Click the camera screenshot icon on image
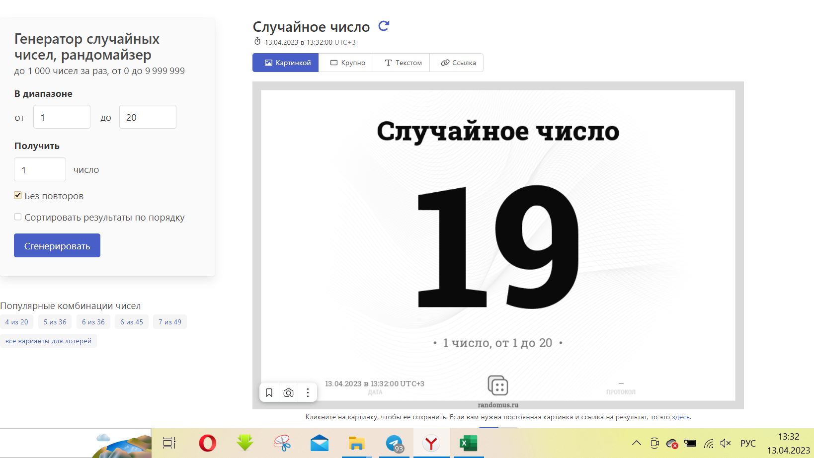The width and height of the screenshot is (814, 458). [x=288, y=393]
